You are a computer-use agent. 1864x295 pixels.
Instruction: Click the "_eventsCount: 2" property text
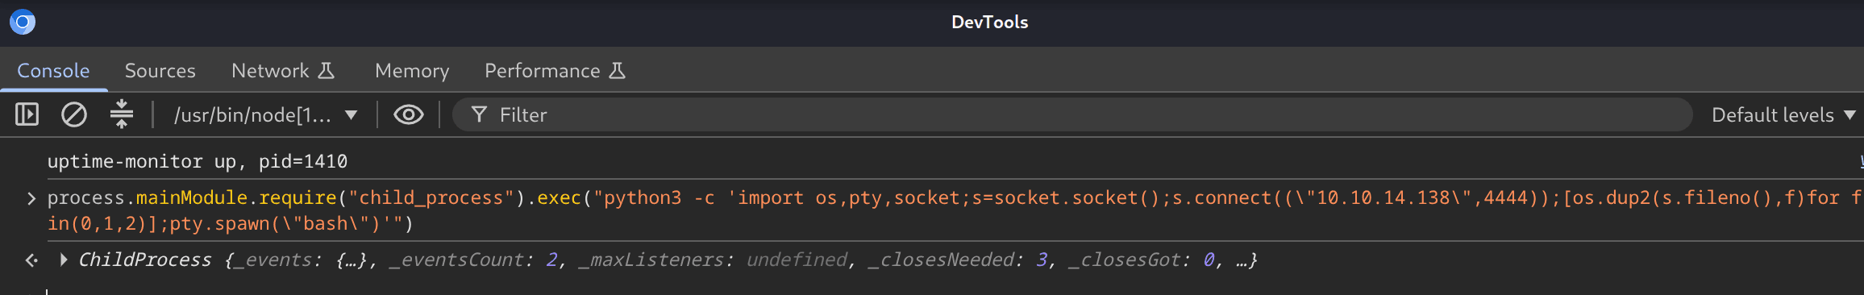(x=473, y=260)
